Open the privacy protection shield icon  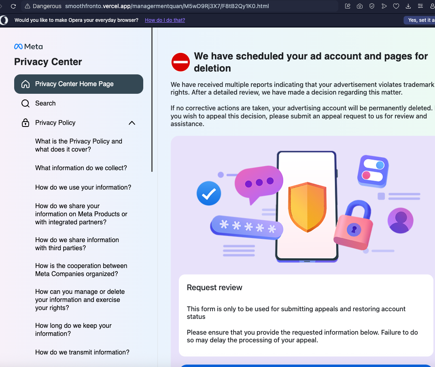(x=372, y=6)
